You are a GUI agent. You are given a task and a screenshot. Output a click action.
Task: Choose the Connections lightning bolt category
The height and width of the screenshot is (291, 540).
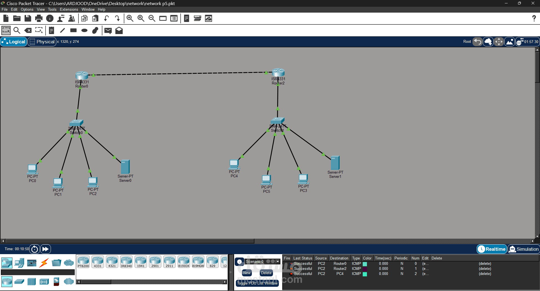(x=44, y=263)
